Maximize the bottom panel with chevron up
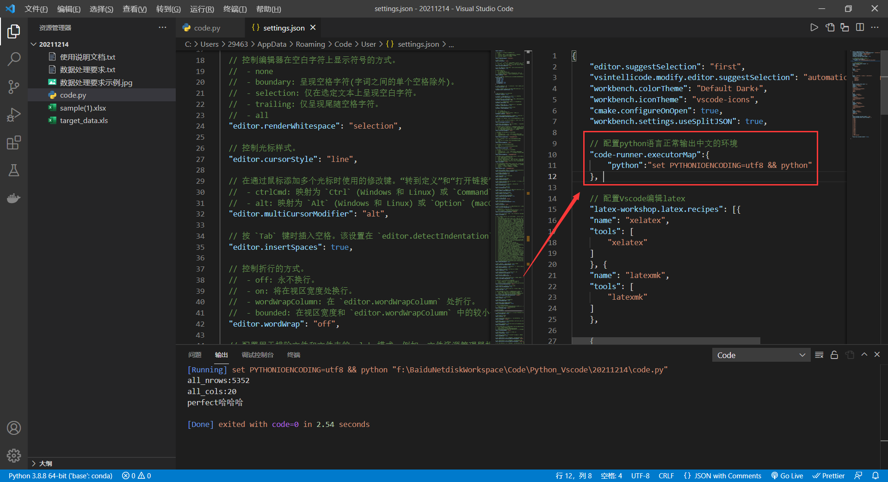888x482 pixels. pos(864,355)
